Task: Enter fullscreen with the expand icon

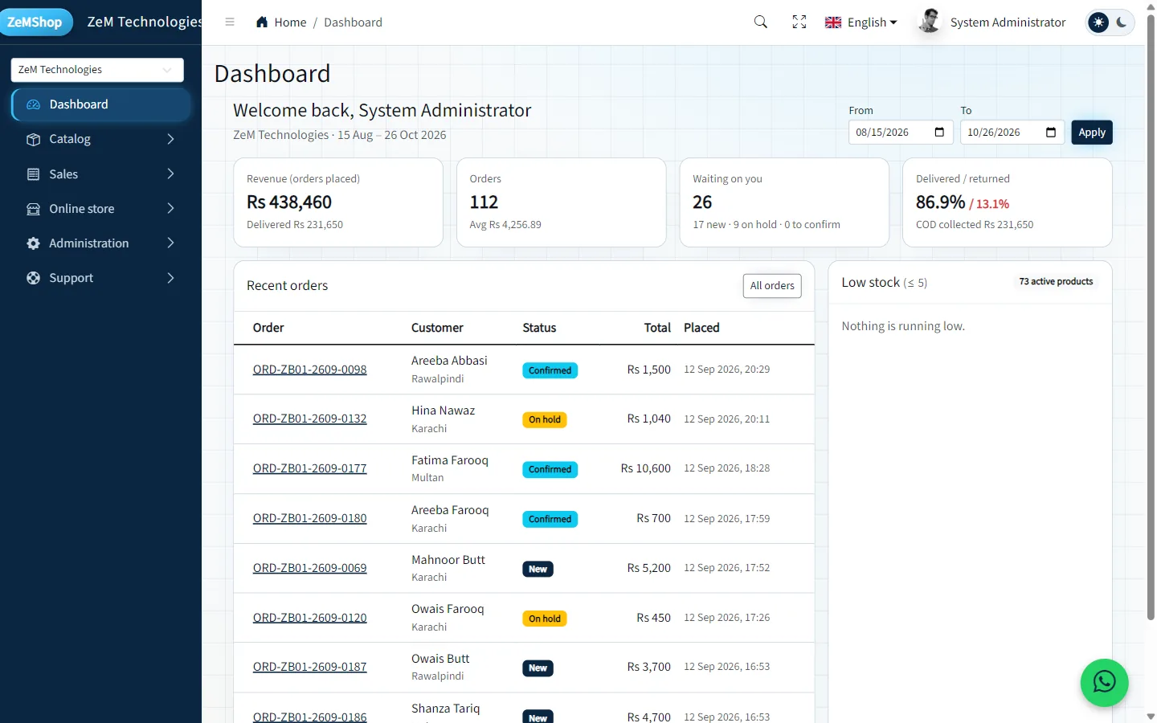Action: pyautogui.click(x=799, y=22)
